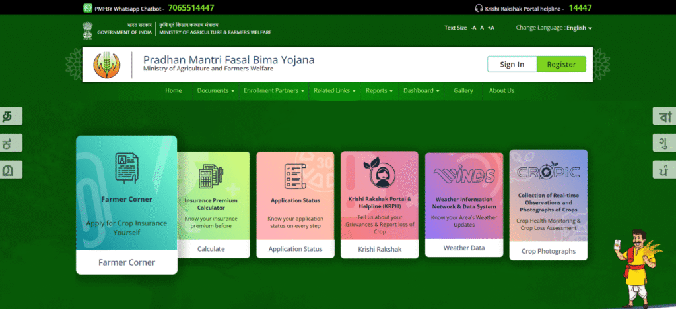The height and width of the screenshot is (309, 676).
Task: Click the Insurance Premium Calculator icon
Action: [211, 177]
